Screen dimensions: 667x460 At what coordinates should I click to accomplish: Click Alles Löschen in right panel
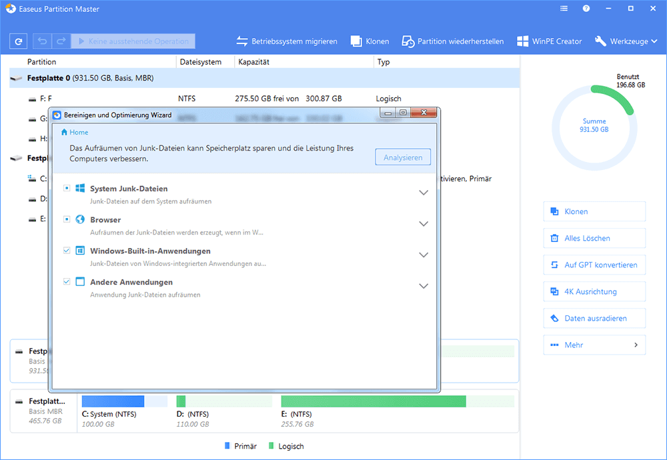[x=594, y=238]
